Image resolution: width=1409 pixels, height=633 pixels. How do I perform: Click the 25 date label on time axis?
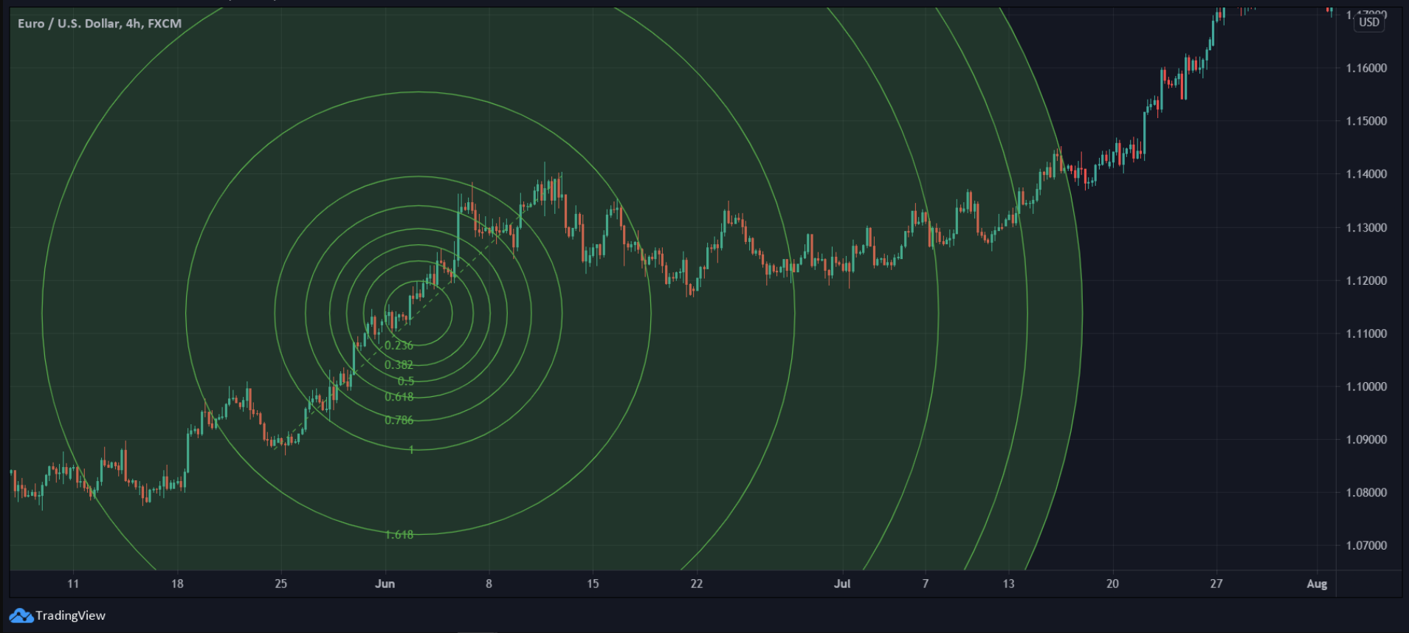280,584
